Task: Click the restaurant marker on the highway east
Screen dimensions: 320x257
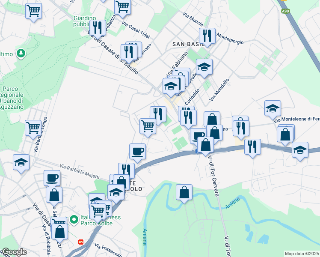Action: click(253, 147)
